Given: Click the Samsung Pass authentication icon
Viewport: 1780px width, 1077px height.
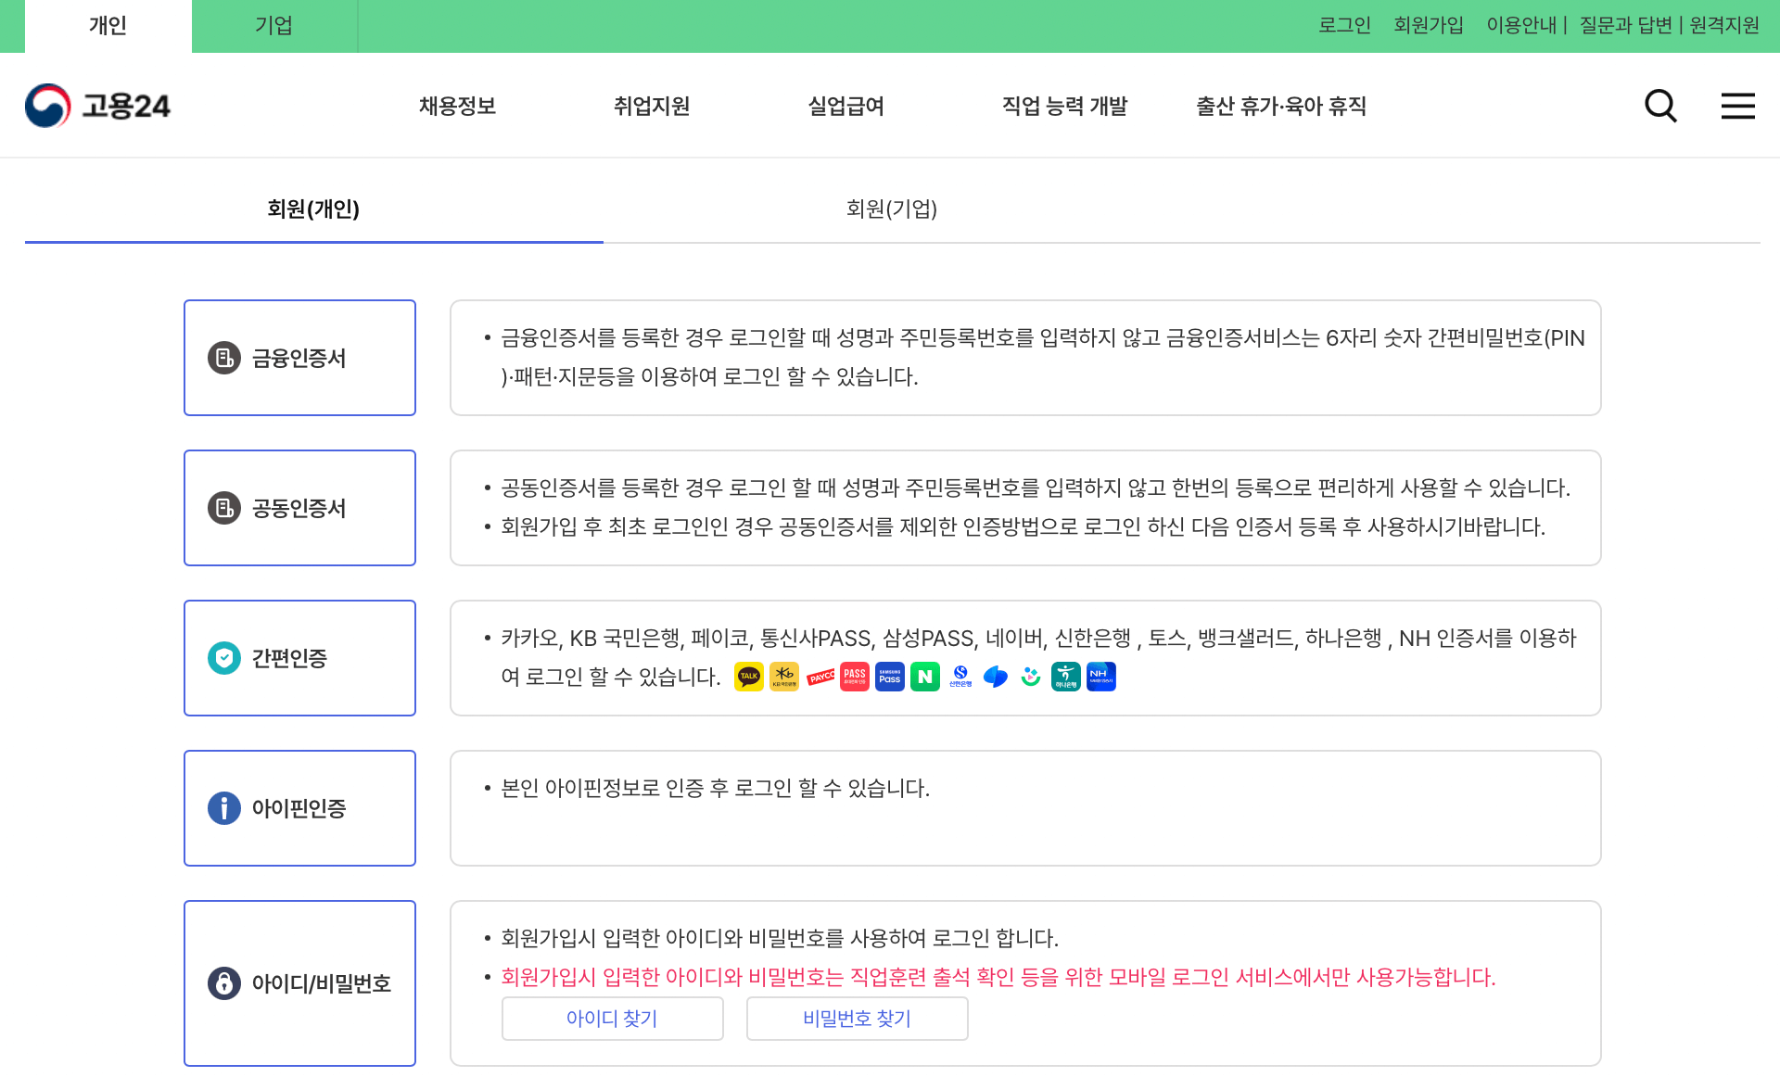Looking at the screenshot, I should (x=889, y=677).
